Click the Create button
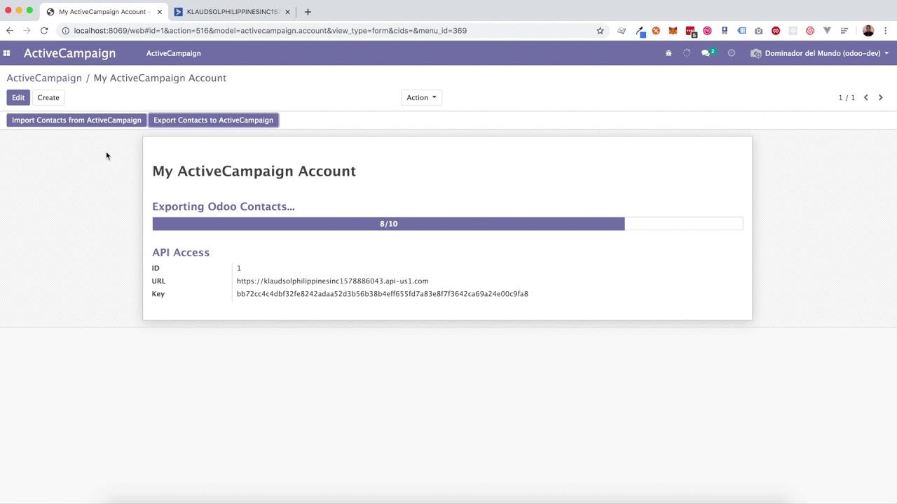This screenshot has width=897, height=504. [x=48, y=97]
